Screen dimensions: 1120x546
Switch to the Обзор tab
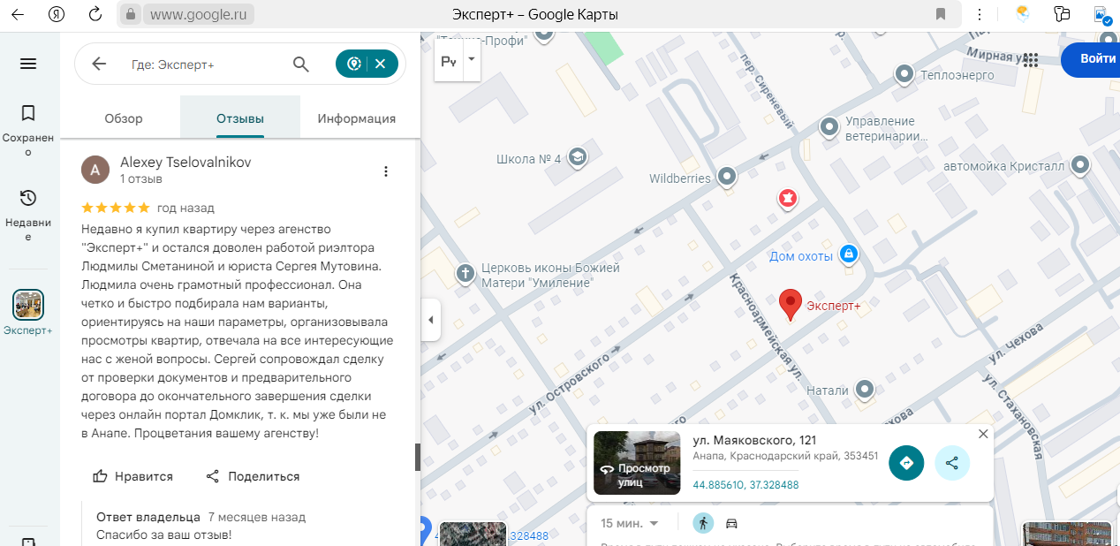(124, 118)
